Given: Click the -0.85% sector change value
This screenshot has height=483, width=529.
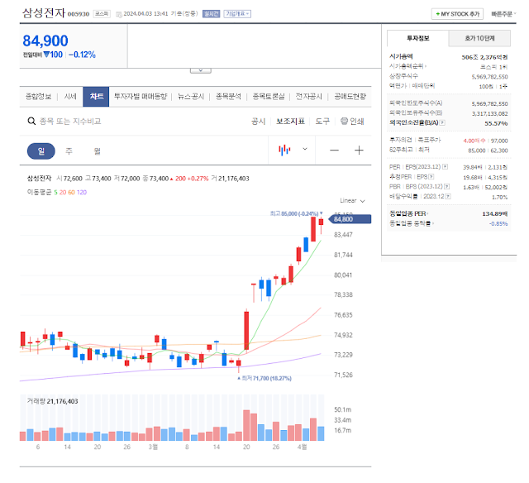Looking at the screenshot, I should tap(498, 223).
